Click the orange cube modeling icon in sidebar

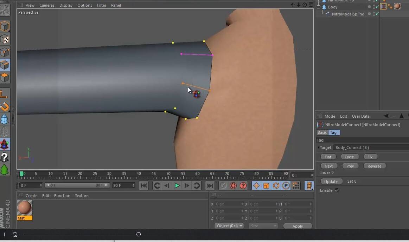[x=5, y=77]
